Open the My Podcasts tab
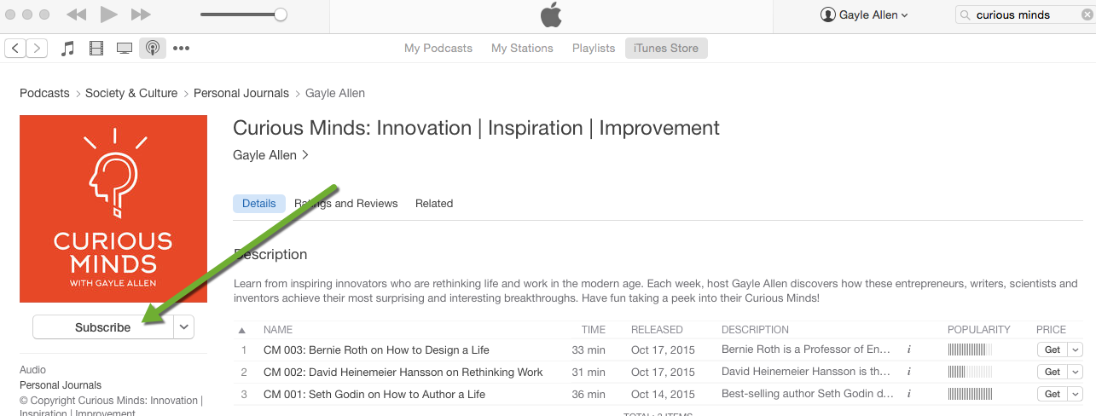The image size is (1096, 416). coord(438,48)
